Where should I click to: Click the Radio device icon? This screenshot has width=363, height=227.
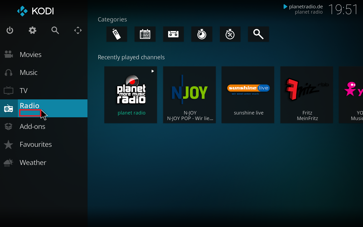pos(9,108)
